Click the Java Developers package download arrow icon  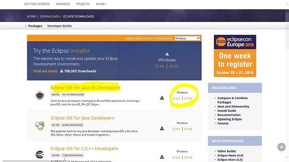(x=162, y=128)
